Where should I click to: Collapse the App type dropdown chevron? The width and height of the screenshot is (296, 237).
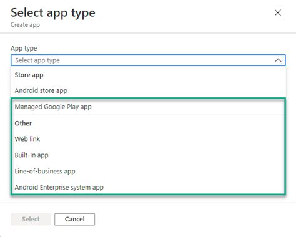(278, 60)
